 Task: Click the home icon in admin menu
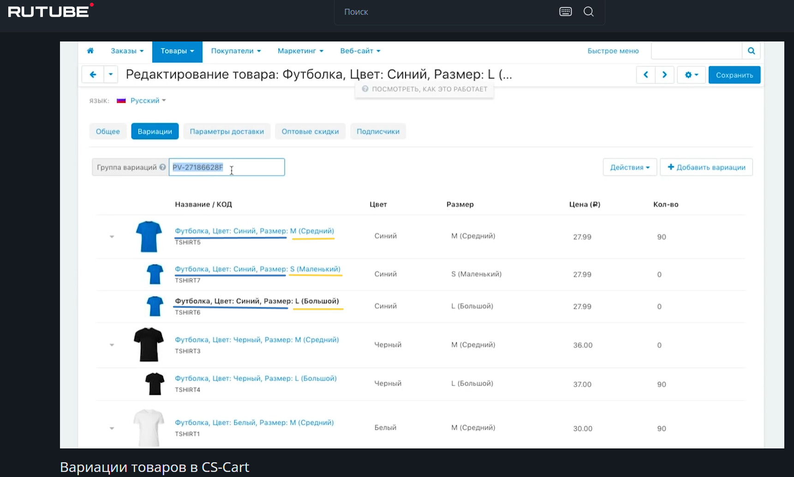(x=90, y=51)
